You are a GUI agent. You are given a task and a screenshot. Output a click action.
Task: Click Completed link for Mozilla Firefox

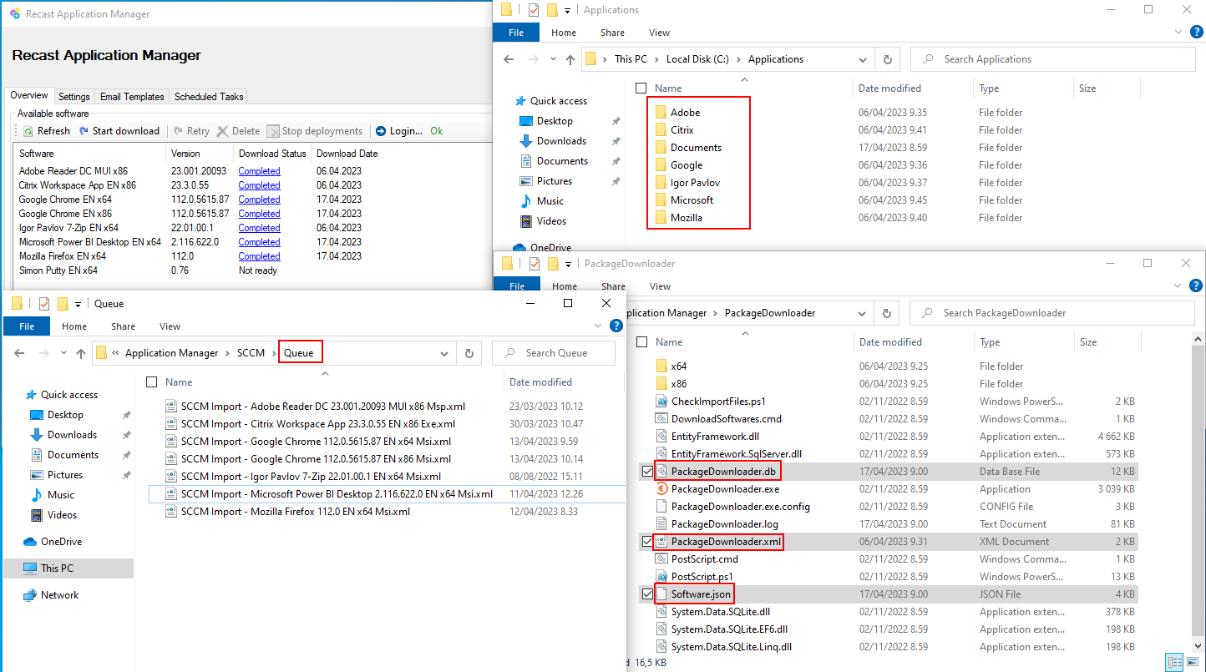coord(259,256)
